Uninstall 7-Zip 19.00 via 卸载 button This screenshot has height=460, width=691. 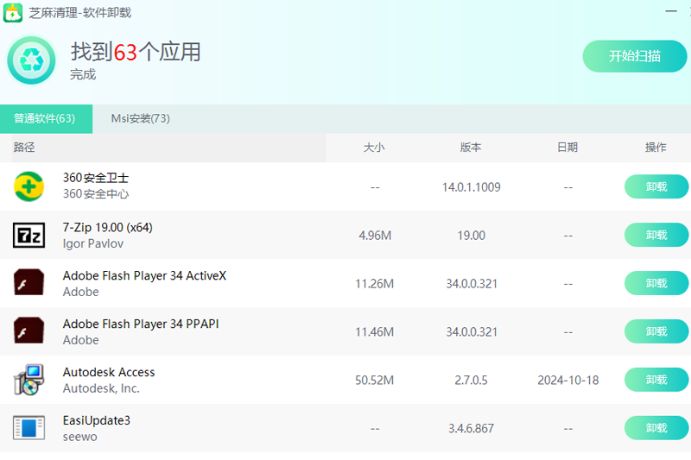point(656,235)
